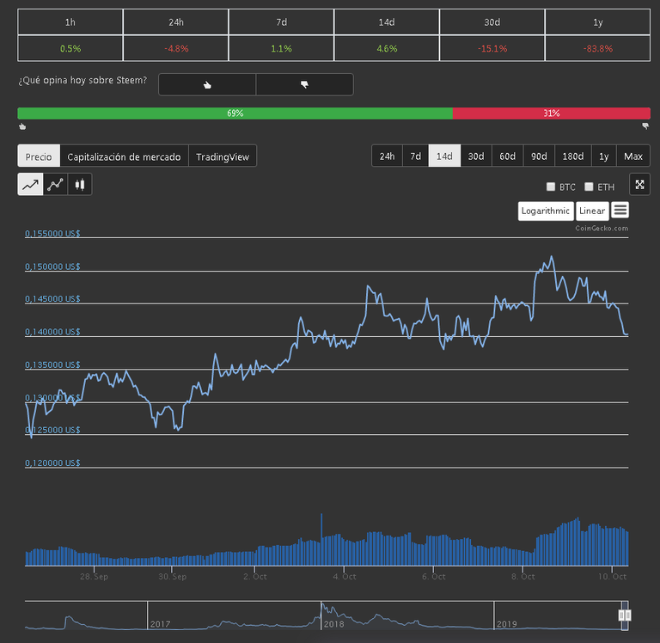Click the 1h header cell
This screenshot has height=643, width=660.
click(x=70, y=21)
